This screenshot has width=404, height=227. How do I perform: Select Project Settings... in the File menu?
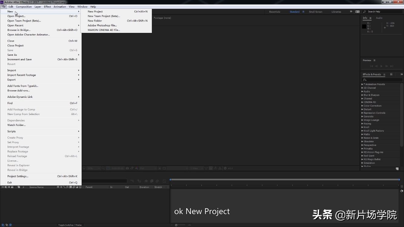point(18,176)
